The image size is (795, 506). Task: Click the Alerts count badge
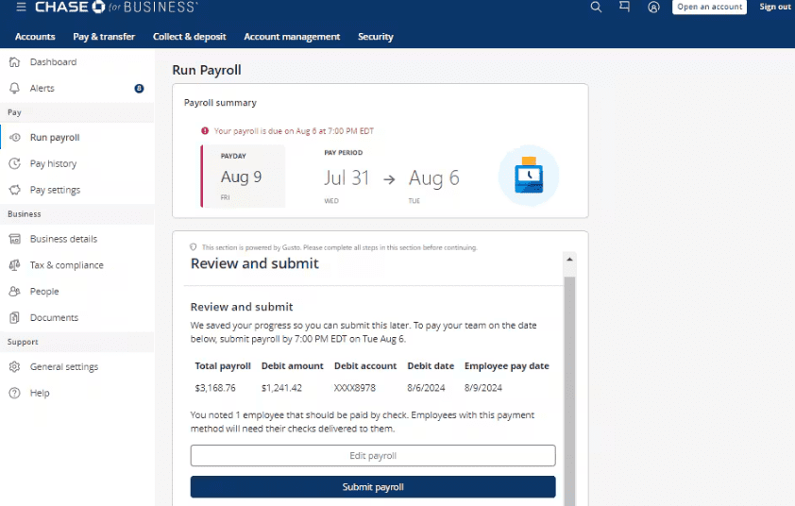(x=139, y=88)
